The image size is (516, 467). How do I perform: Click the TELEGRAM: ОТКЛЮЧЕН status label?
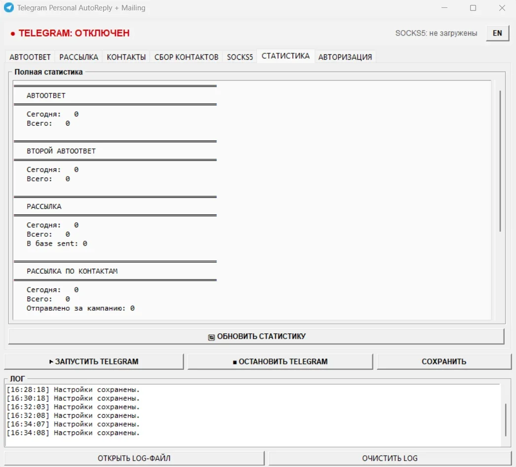point(70,33)
